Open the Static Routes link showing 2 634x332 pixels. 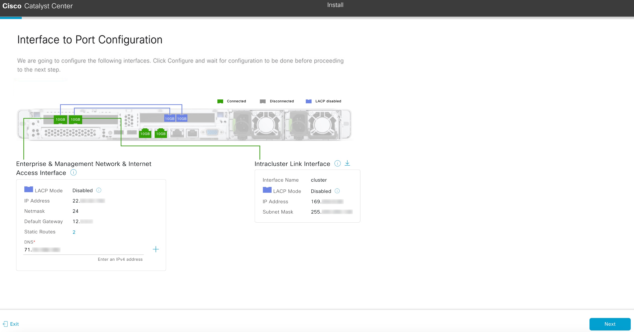[74, 232]
